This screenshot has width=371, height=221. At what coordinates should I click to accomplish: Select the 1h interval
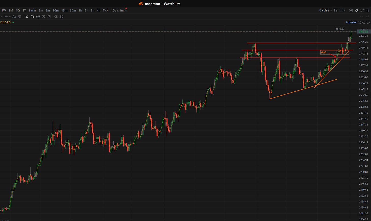tap(80, 10)
